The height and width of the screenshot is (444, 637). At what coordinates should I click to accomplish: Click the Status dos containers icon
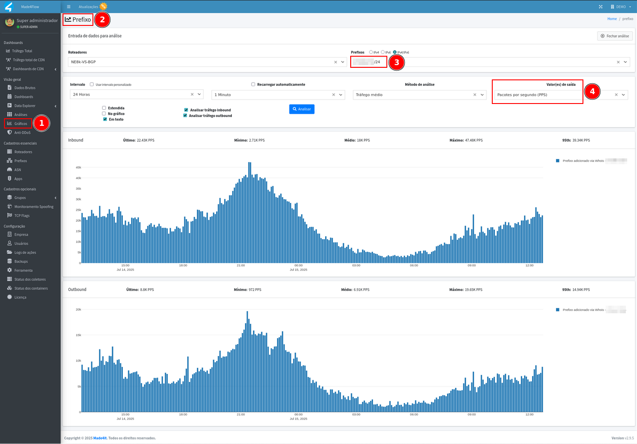point(9,288)
